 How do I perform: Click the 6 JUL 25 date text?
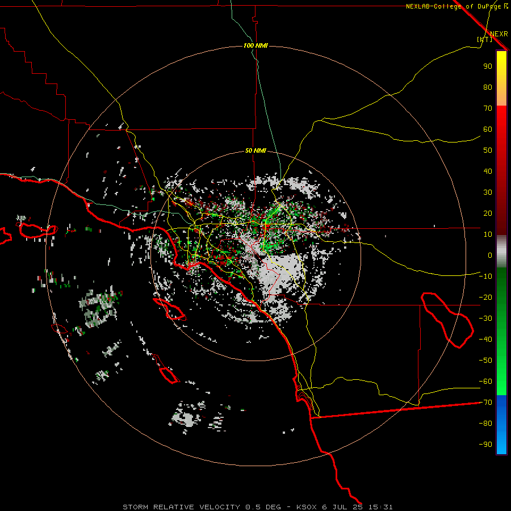click(x=342, y=507)
